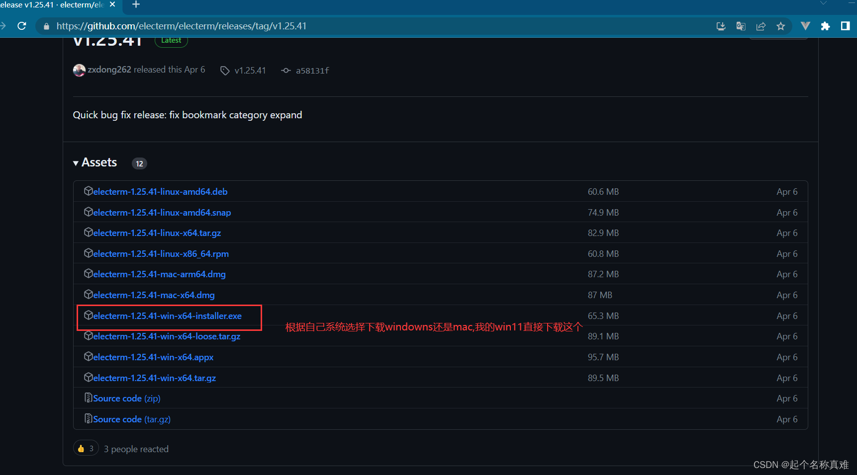Download electerm-1.25.41-linux-x86_64.rpm
This screenshot has width=857, height=475.
click(161, 254)
